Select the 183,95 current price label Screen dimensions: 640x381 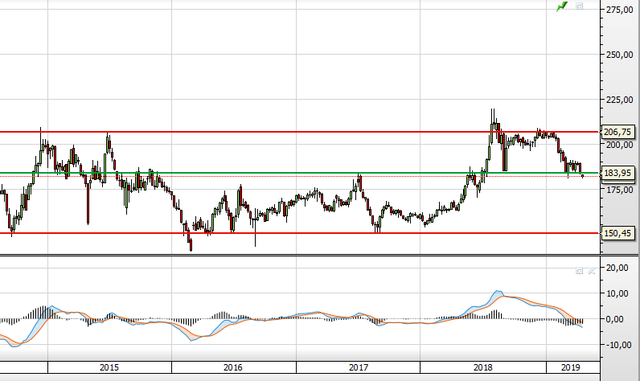click(x=618, y=173)
